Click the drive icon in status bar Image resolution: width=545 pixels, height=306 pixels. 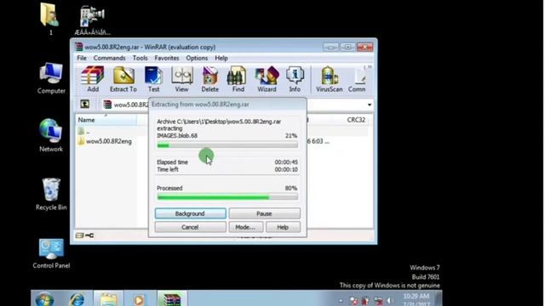click(x=79, y=235)
